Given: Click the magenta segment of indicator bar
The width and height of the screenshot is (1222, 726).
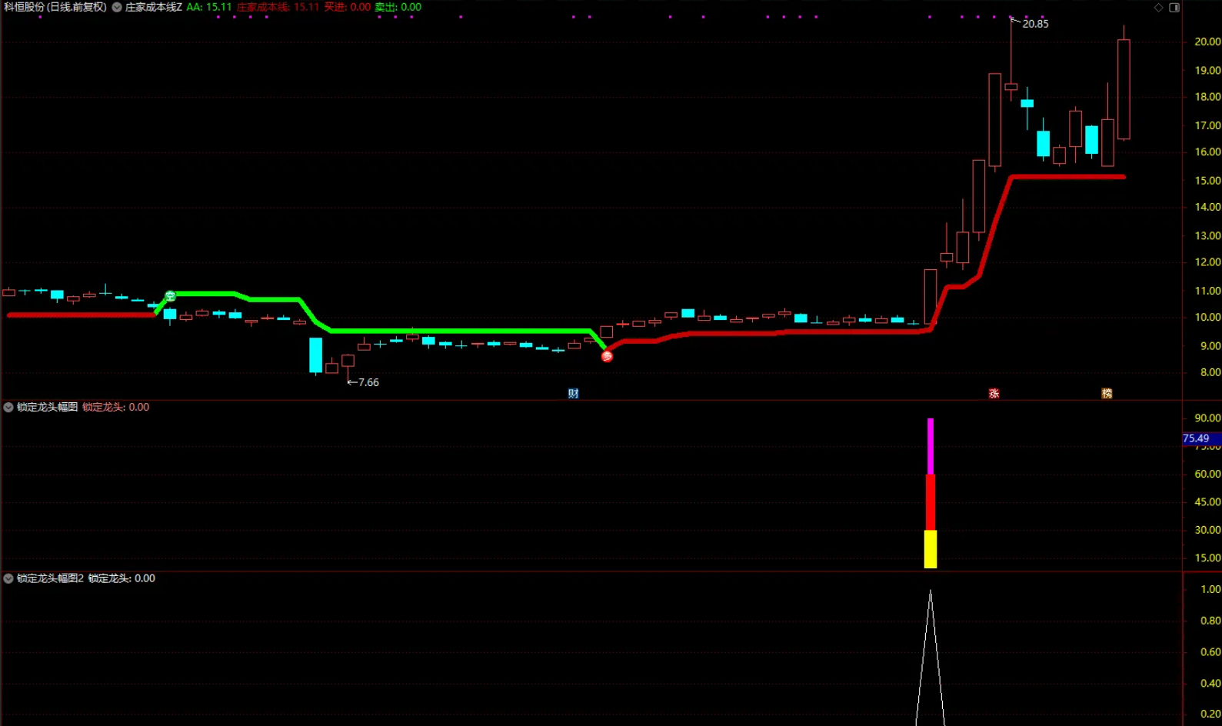Looking at the screenshot, I should 931,446.
